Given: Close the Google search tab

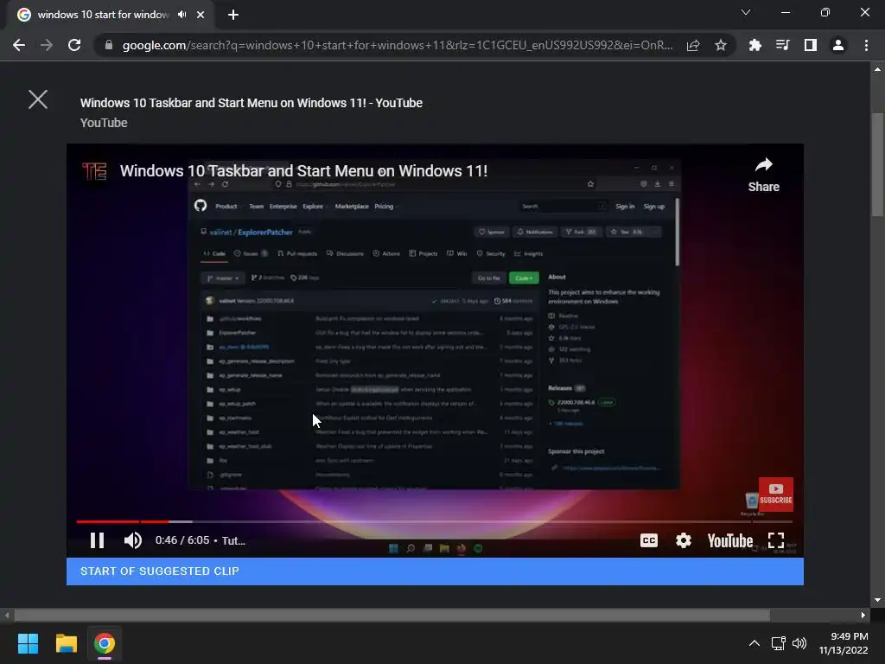Looking at the screenshot, I should pyautogui.click(x=201, y=15).
